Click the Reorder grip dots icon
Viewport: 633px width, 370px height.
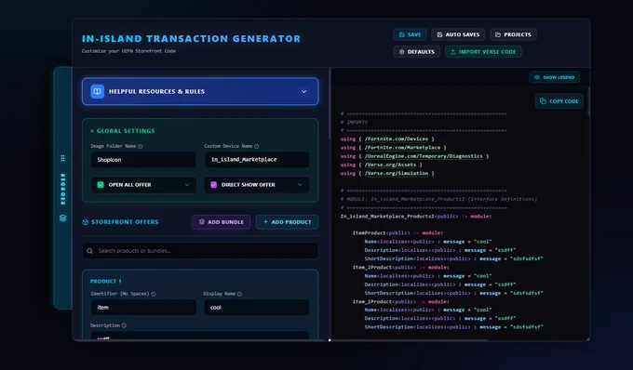[x=62, y=158]
